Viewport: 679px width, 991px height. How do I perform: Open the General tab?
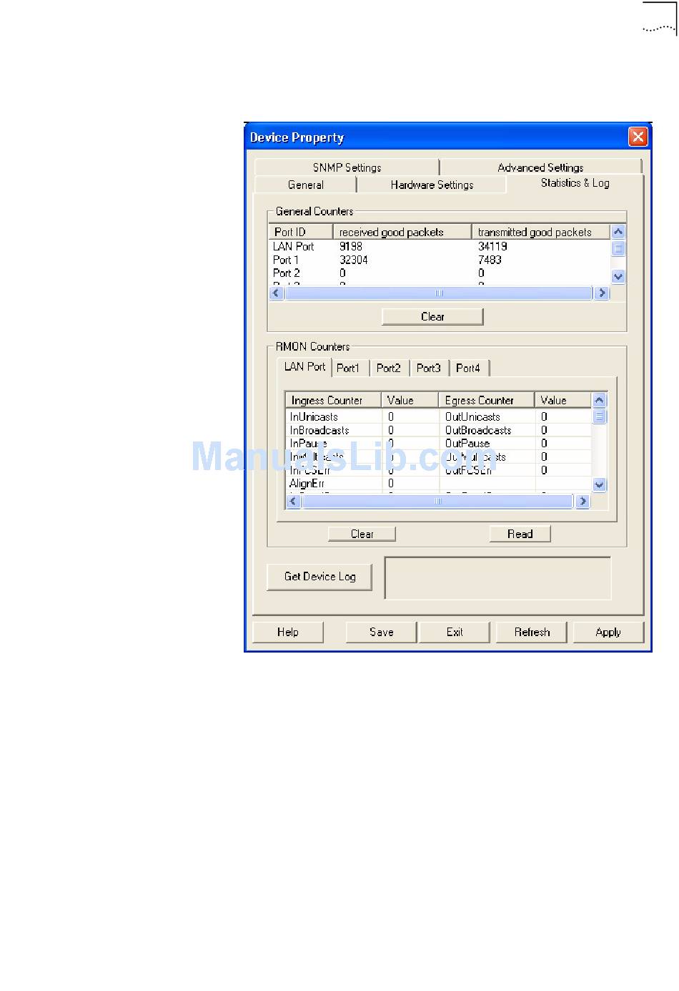305,185
